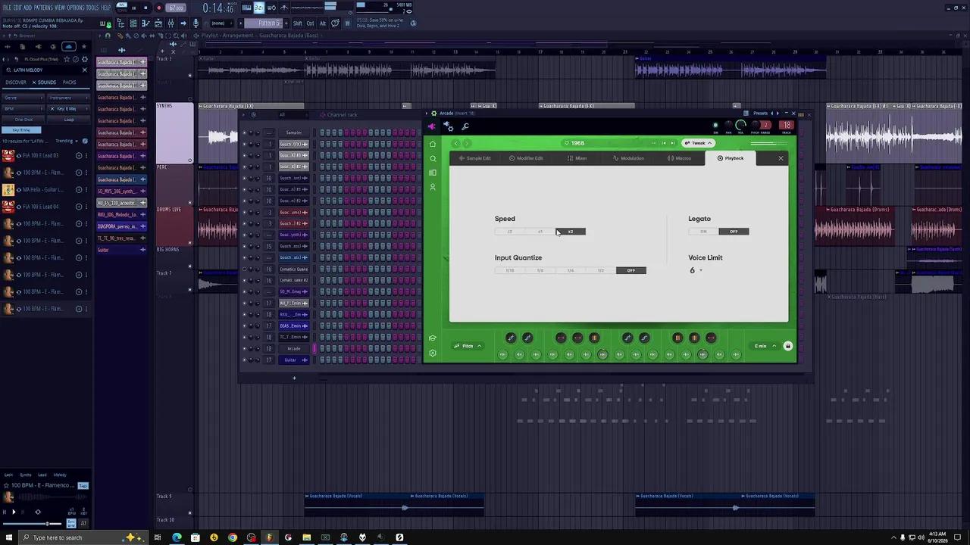This screenshot has height=545, width=970.
Task: Open the Genre filter dropdown
Action: 23,98
